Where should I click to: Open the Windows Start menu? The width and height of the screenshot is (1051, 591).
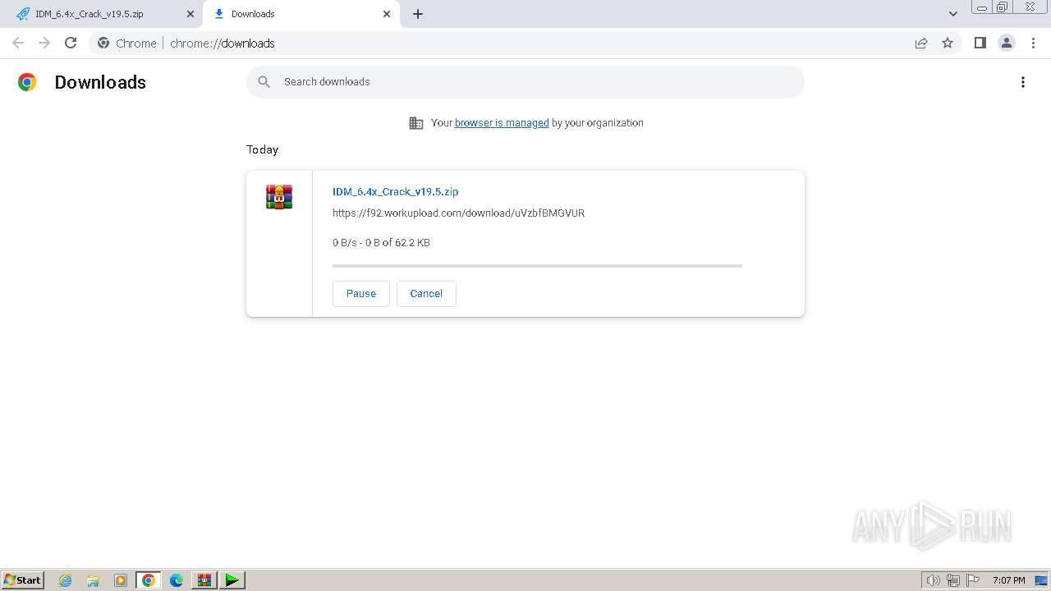tap(22, 580)
